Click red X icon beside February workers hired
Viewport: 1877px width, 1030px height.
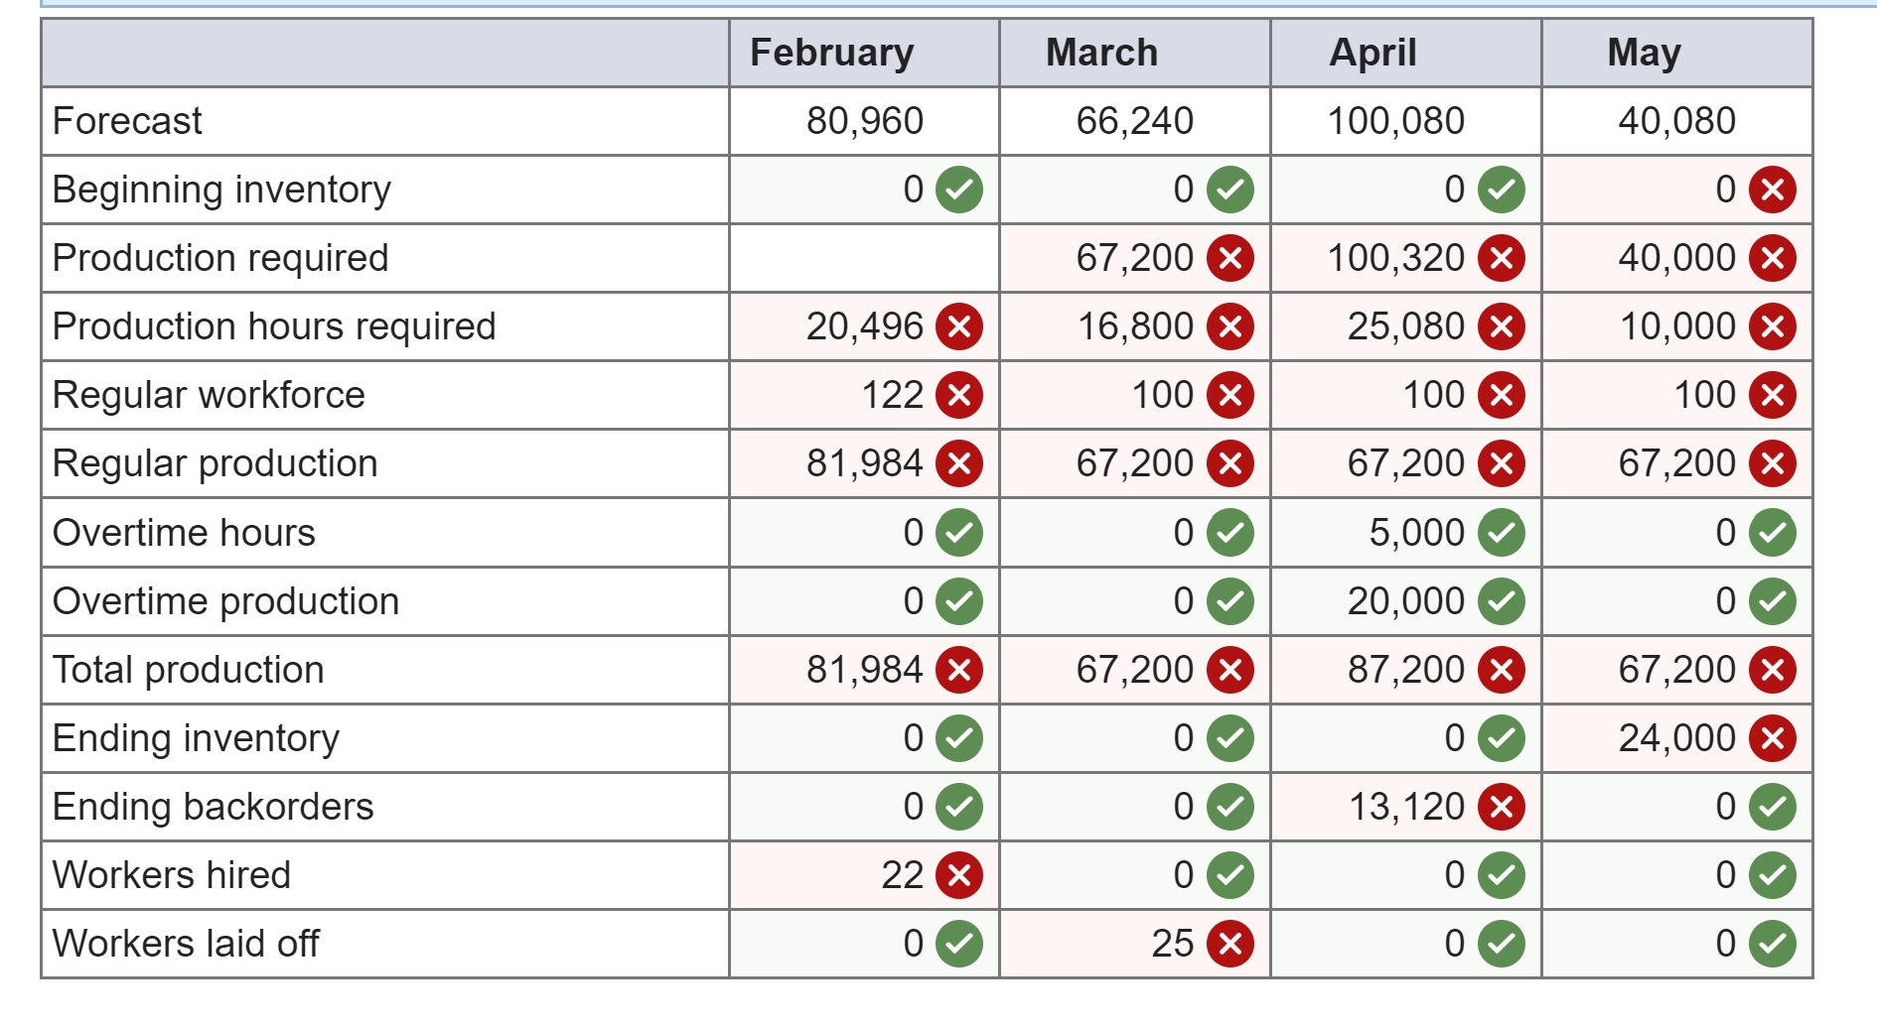[958, 875]
